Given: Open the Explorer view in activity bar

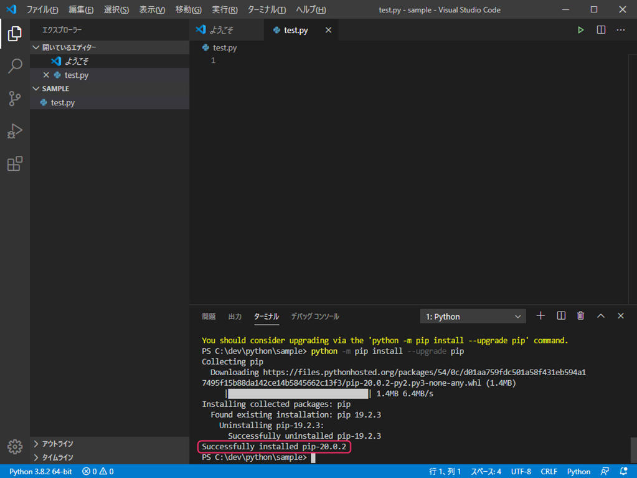Looking at the screenshot, I should [14, 33].
